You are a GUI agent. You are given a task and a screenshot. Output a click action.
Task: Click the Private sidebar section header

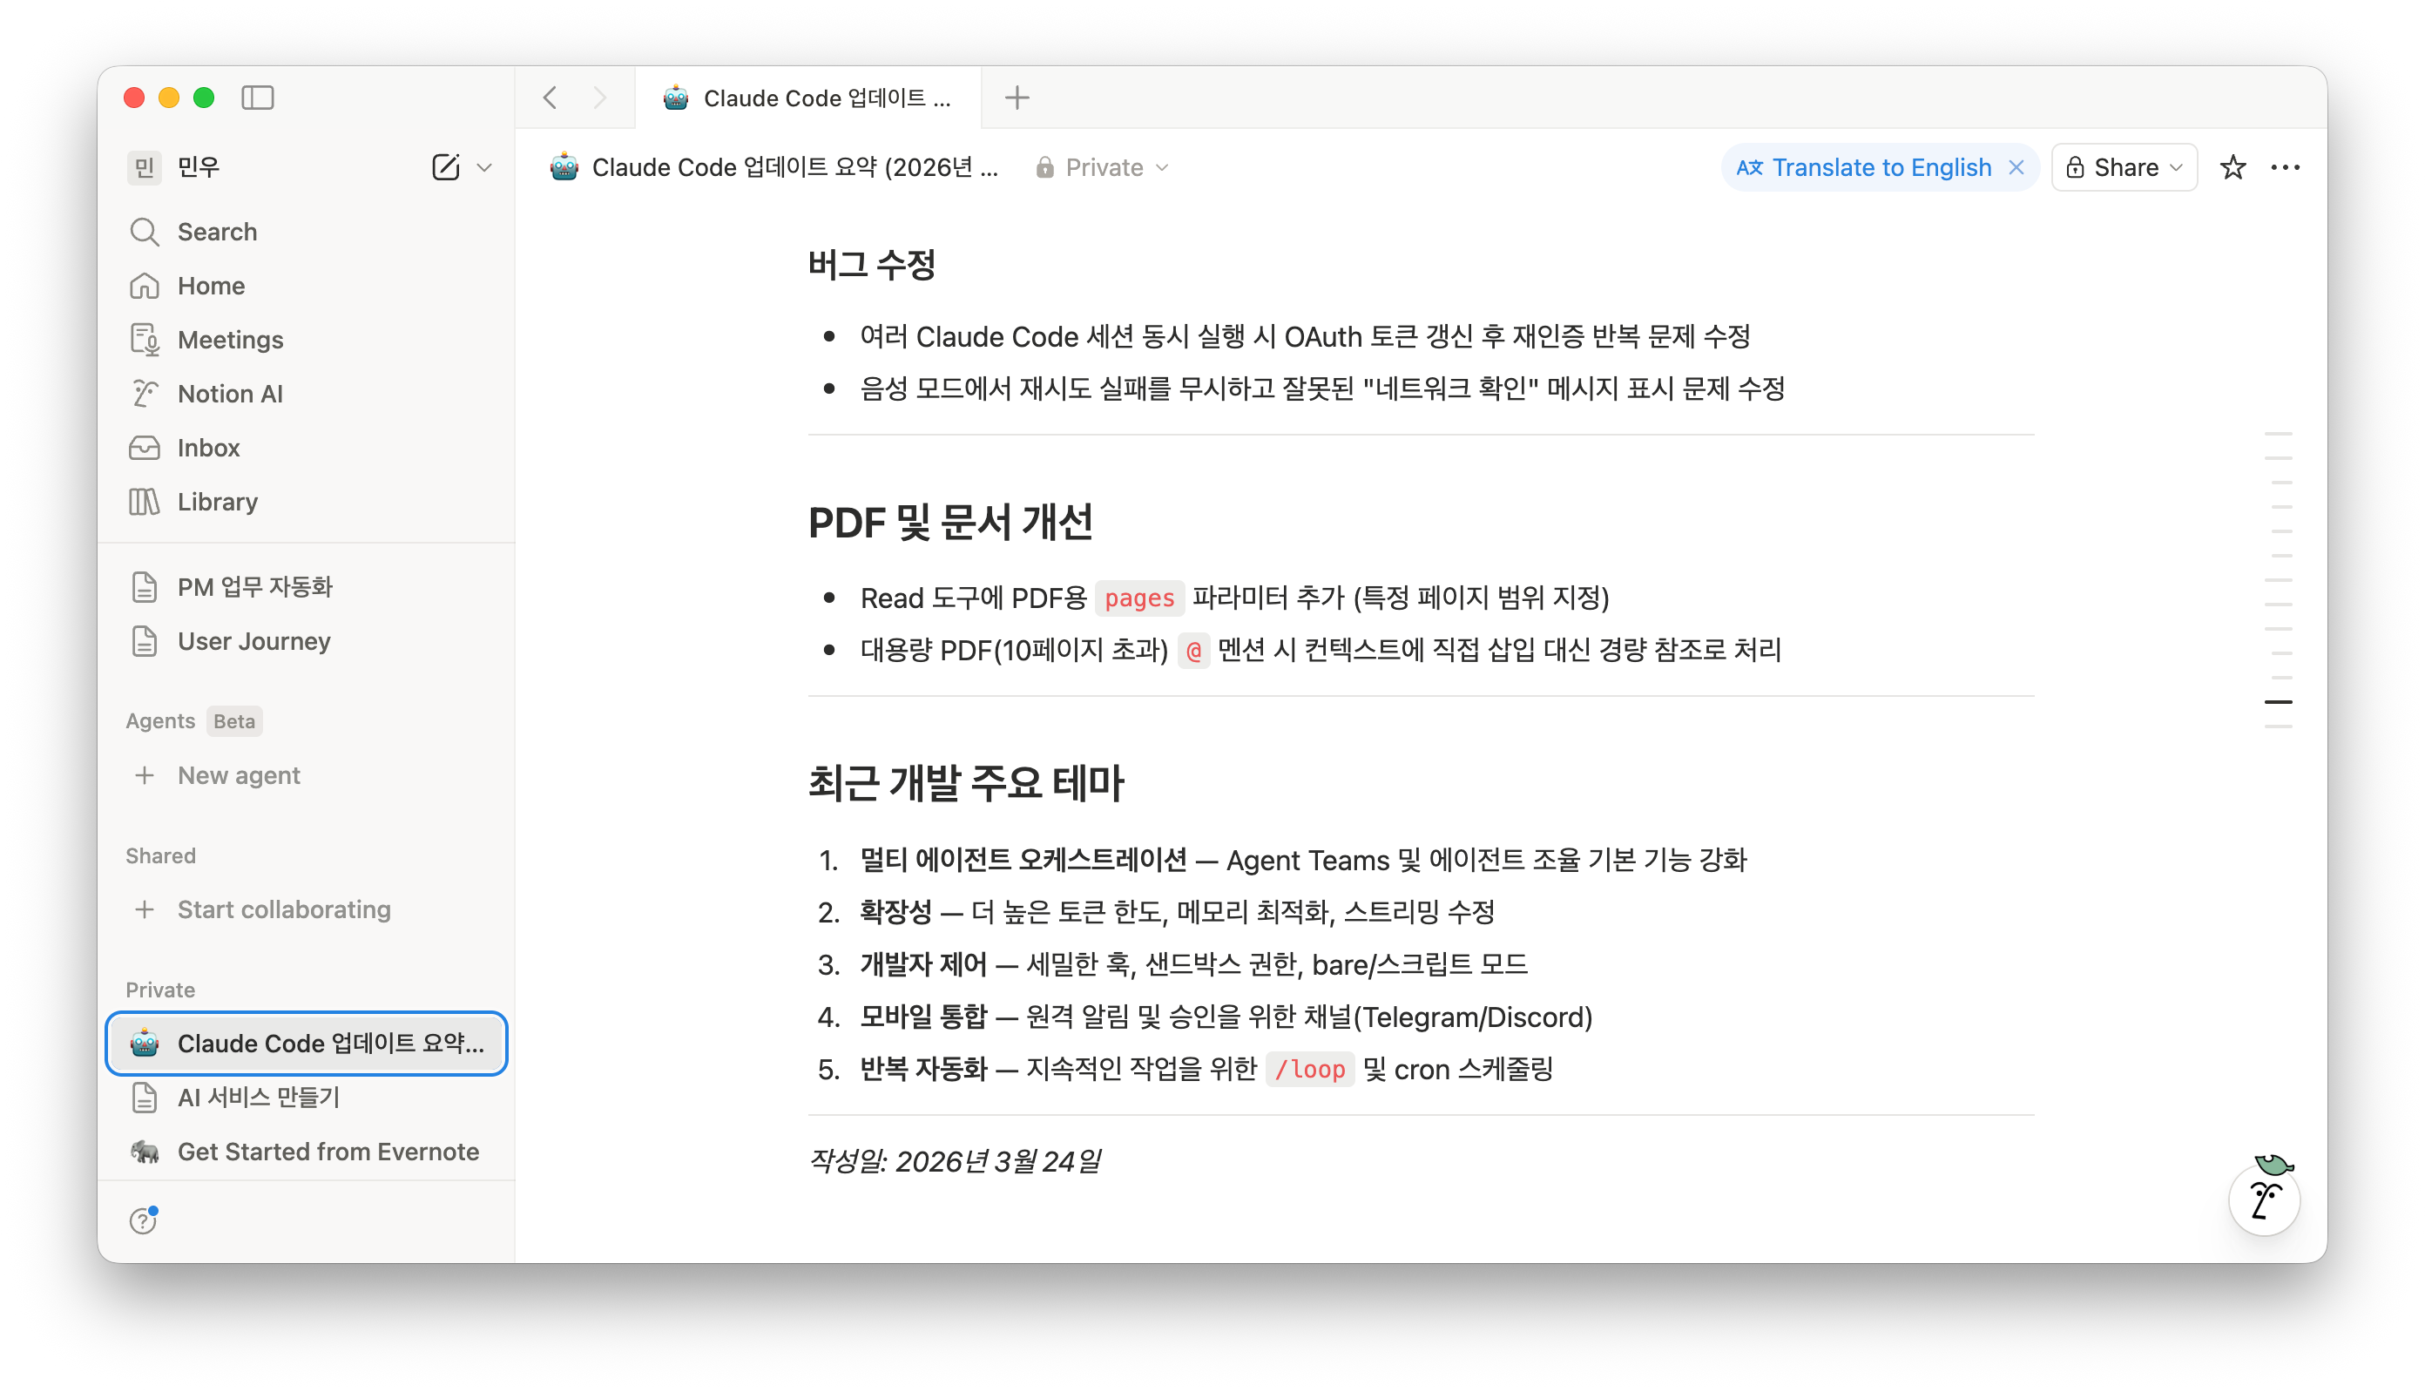(160, 990)
